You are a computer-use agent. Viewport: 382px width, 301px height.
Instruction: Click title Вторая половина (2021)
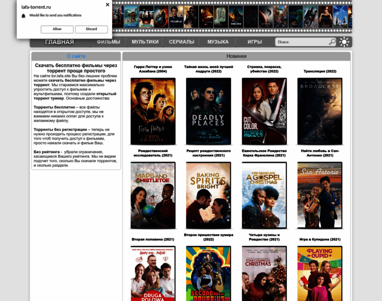tap(153, 239)
